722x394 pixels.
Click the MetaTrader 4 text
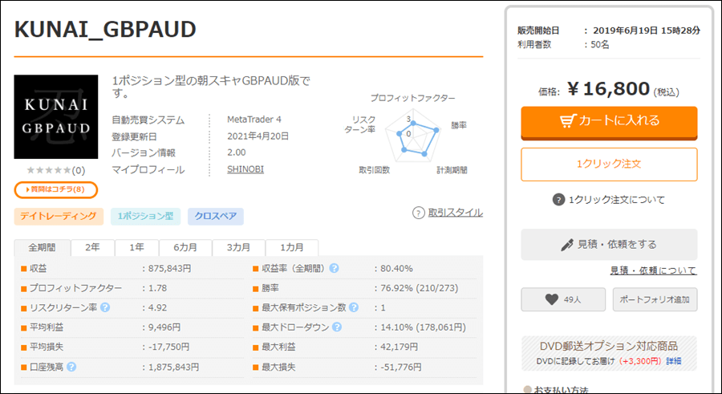(254, 120)
